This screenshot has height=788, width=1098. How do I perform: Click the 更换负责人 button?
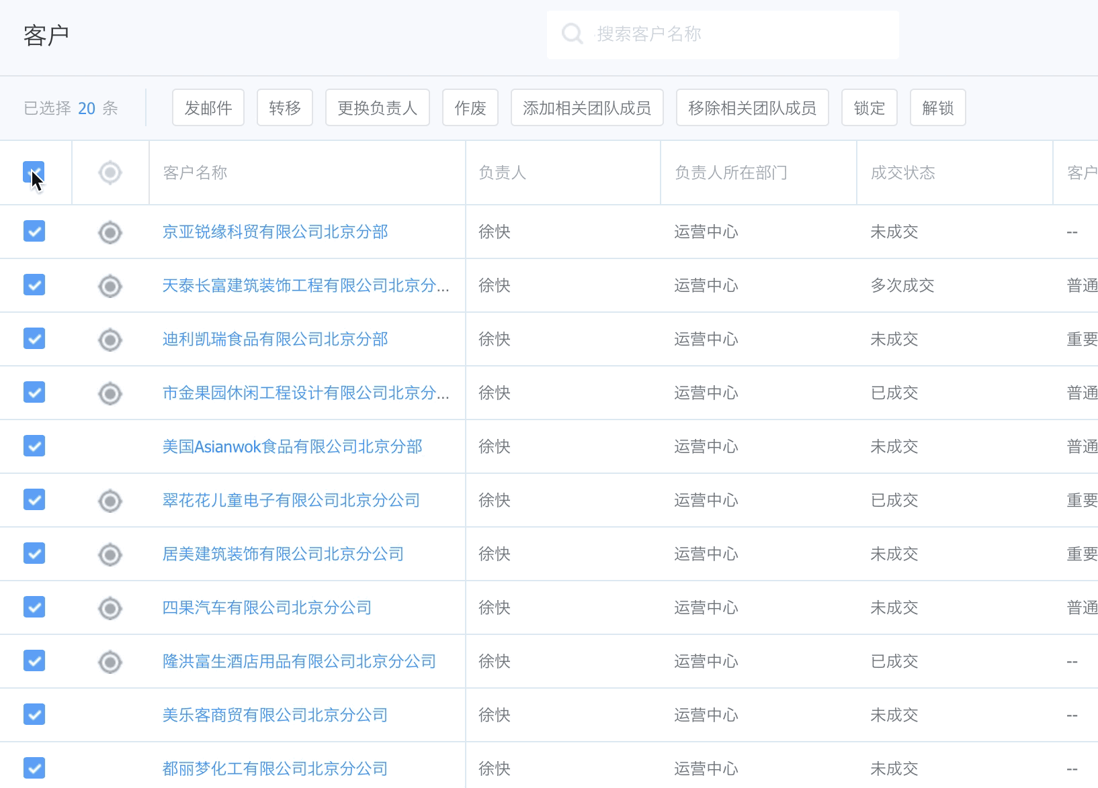377,107
